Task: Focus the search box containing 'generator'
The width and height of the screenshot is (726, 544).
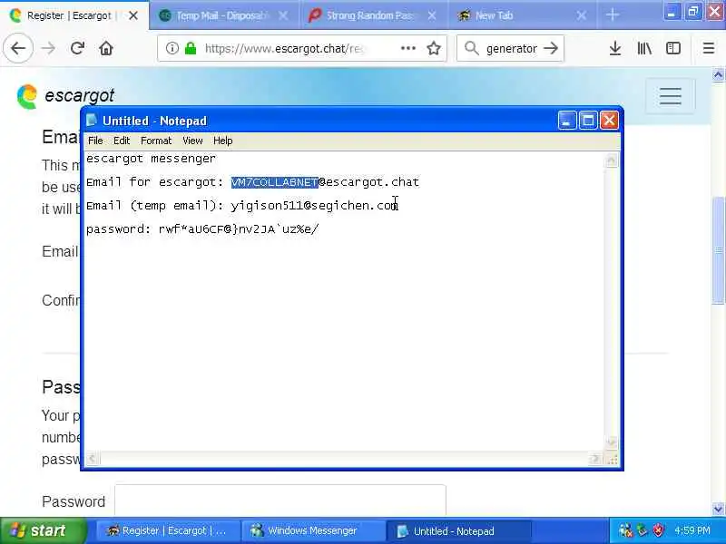Action: tap(511, 48)
